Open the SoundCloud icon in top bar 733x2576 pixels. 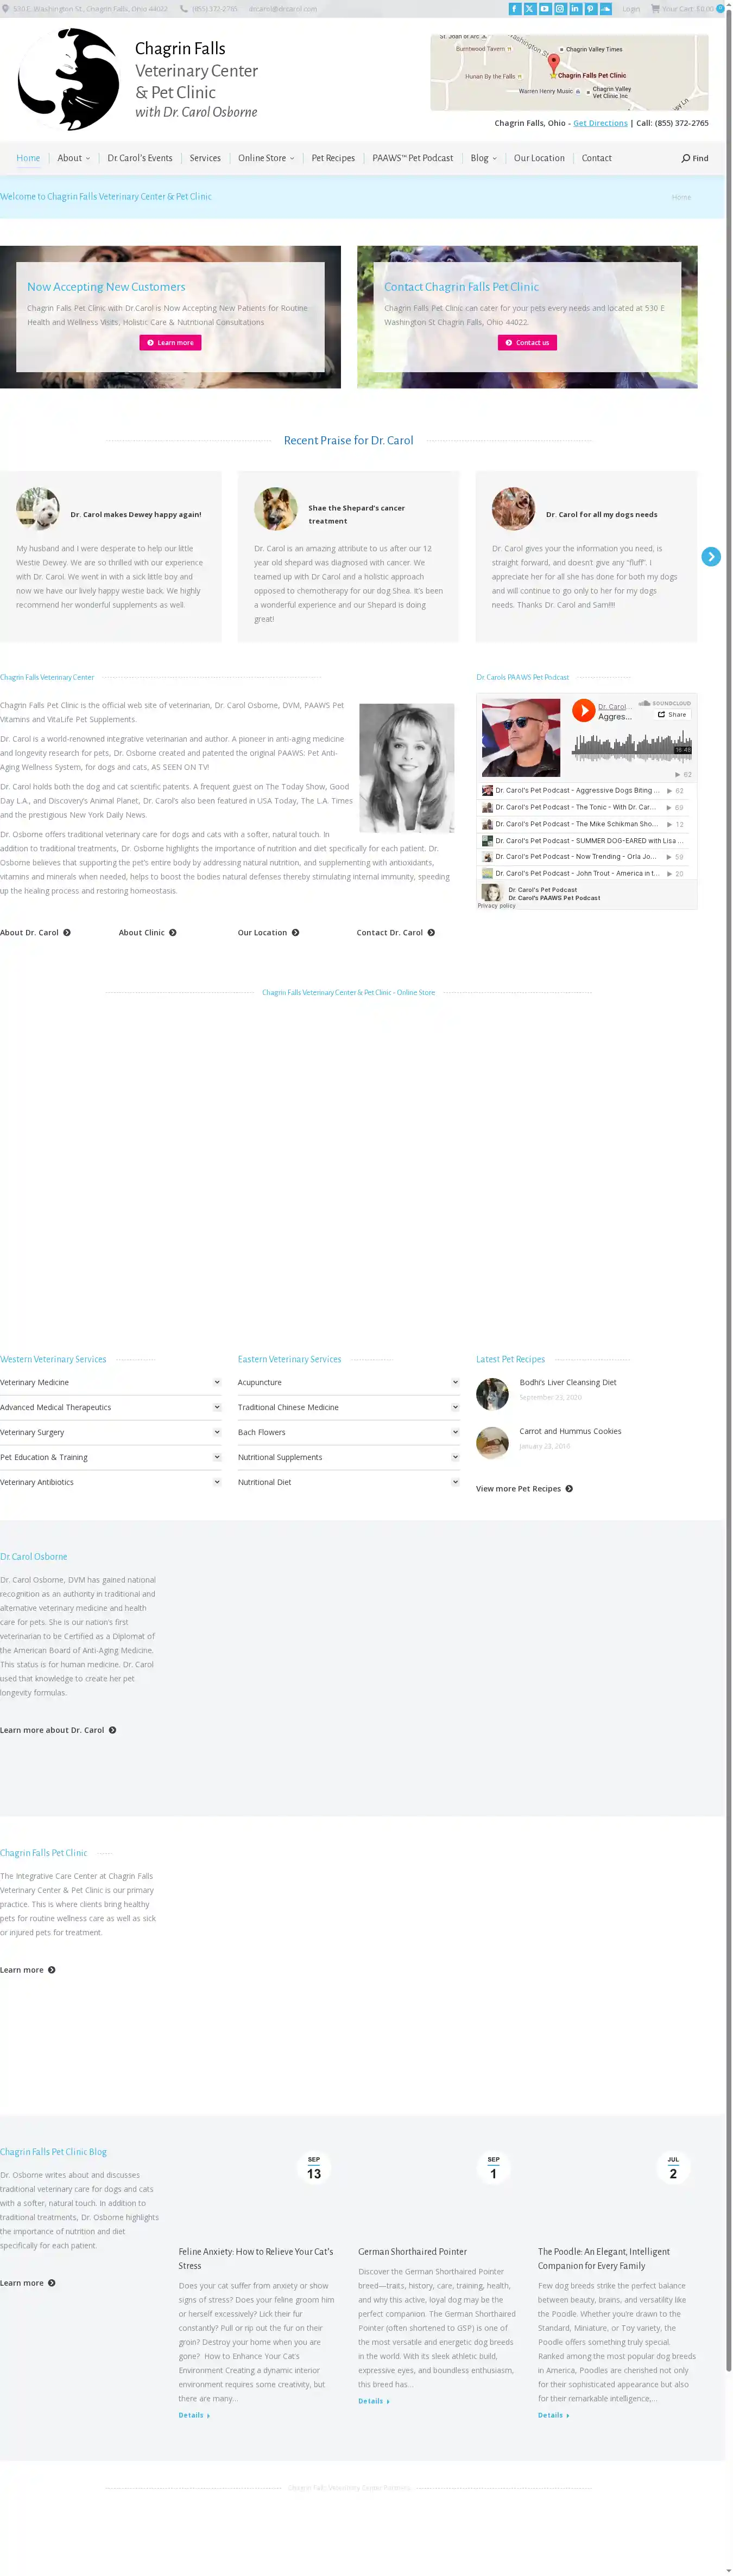[605, 9]
